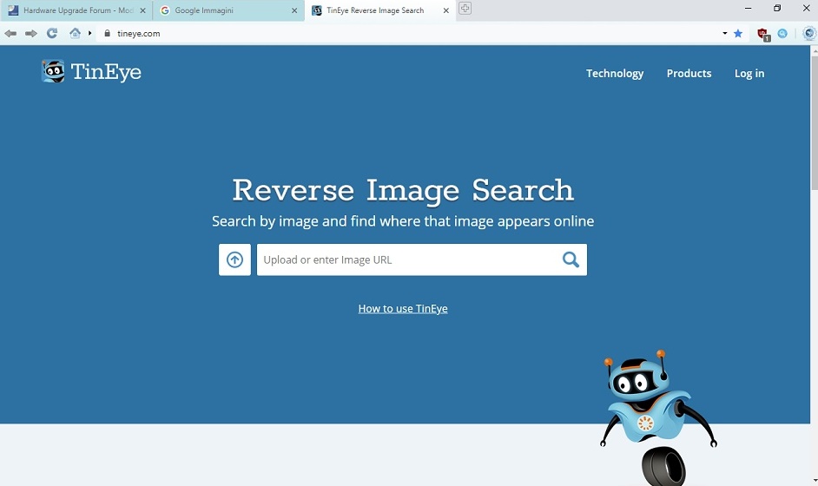
Task: Open a new tab with the plus button
Action: tap(465, 9)
